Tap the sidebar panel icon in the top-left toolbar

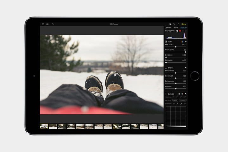[x=43, y=24]
